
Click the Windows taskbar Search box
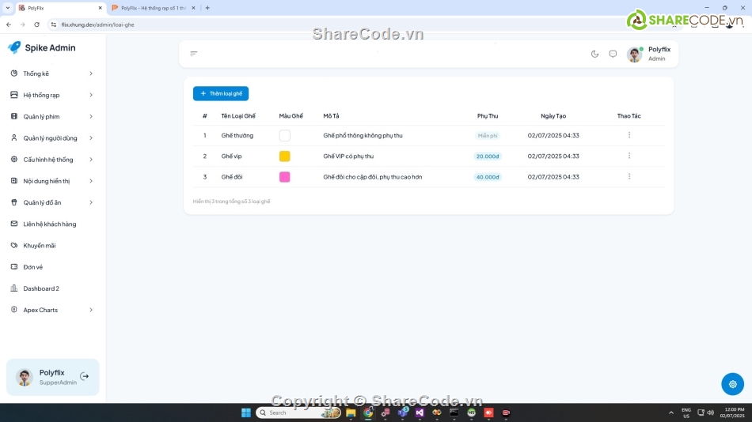tap(298, 413)
